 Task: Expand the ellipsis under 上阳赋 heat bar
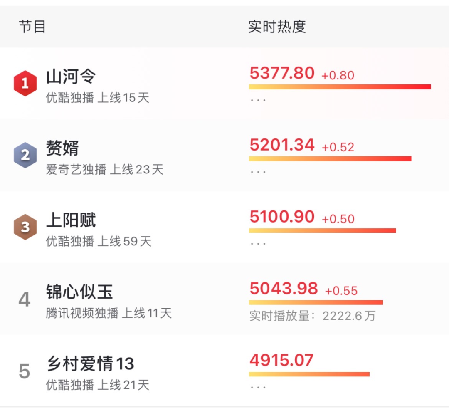pos(258,244)
